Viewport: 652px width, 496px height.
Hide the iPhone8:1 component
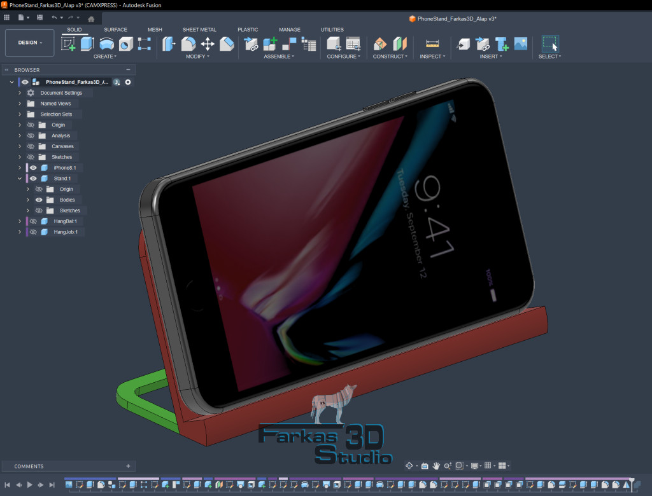[33, 168]
